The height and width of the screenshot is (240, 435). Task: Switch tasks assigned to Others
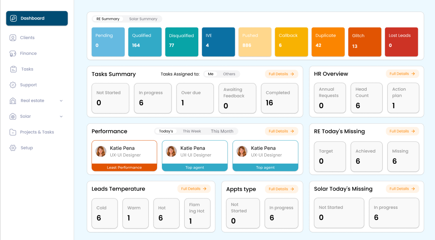coord(229,74)
